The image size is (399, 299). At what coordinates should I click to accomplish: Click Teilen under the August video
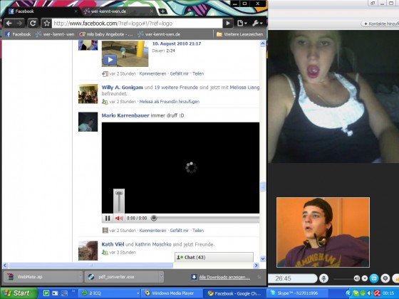coord(198,73)
